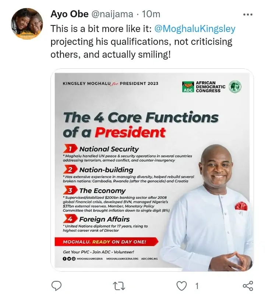Click the red pocket square on white outfit
Viewport: 265px width, 300px height.
coord(241,206)
